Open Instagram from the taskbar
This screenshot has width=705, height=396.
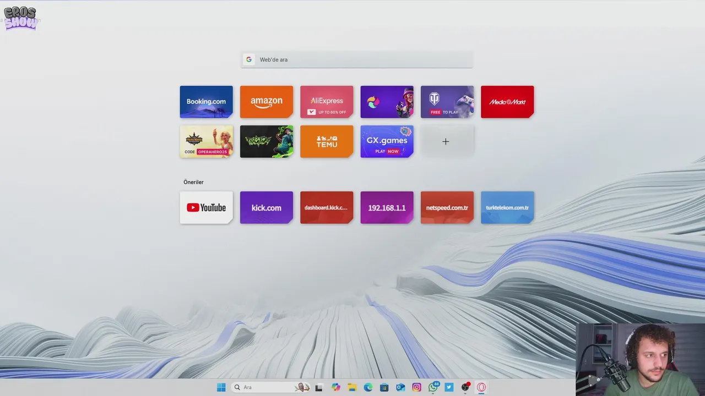click(416, 387)
